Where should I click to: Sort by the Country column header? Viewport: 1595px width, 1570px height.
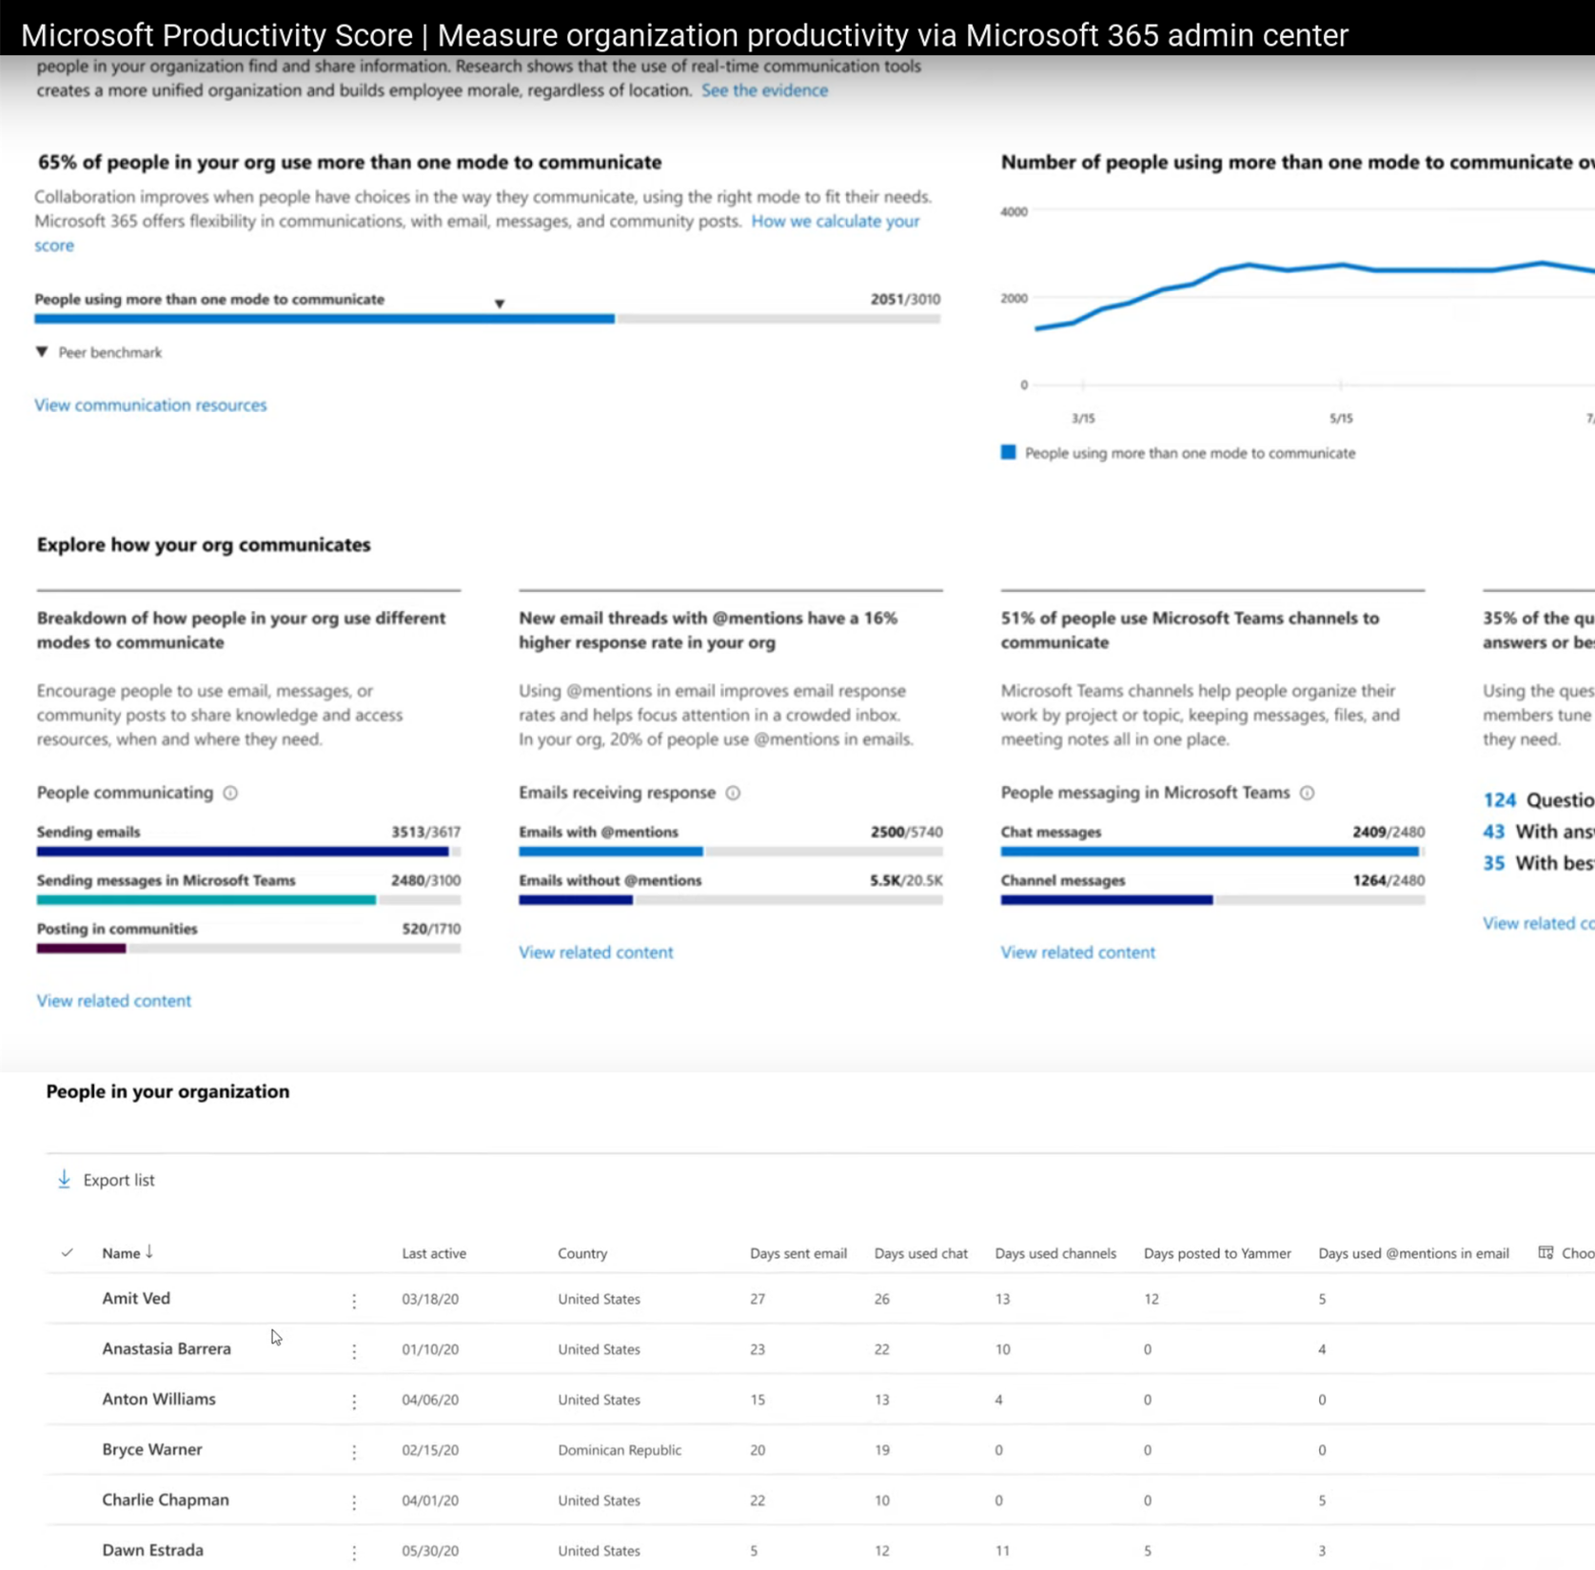[x=582, y=1253]
